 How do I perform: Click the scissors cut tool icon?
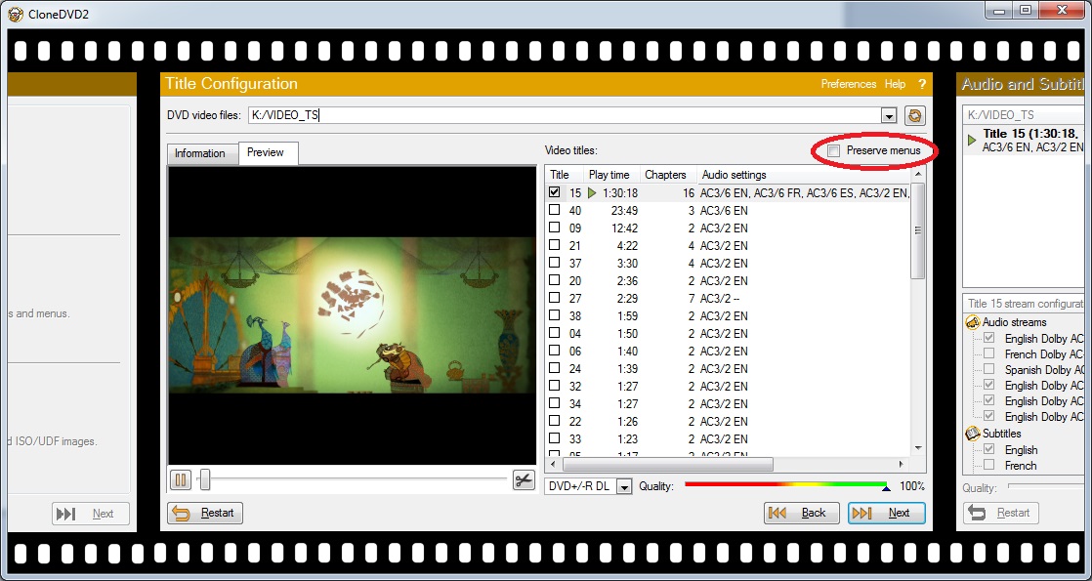pyautogui.click(x=524, y=479)
